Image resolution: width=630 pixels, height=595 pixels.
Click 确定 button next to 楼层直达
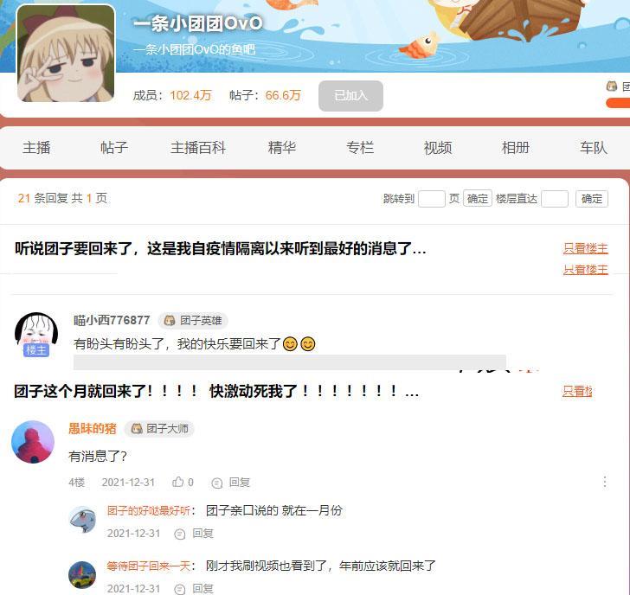pos(591,199)
